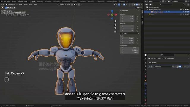
Task: Switch to the Modeling workspace tab
Action: coord(40,2)
